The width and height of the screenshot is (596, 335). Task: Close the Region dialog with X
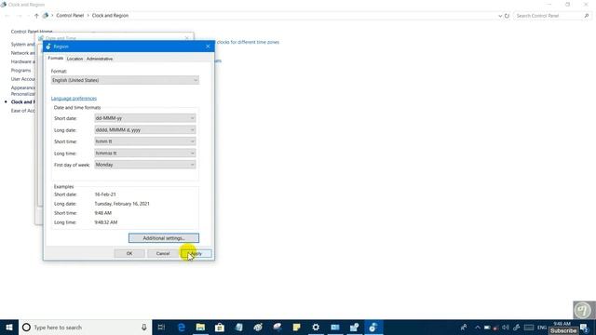tap(208, 47)
